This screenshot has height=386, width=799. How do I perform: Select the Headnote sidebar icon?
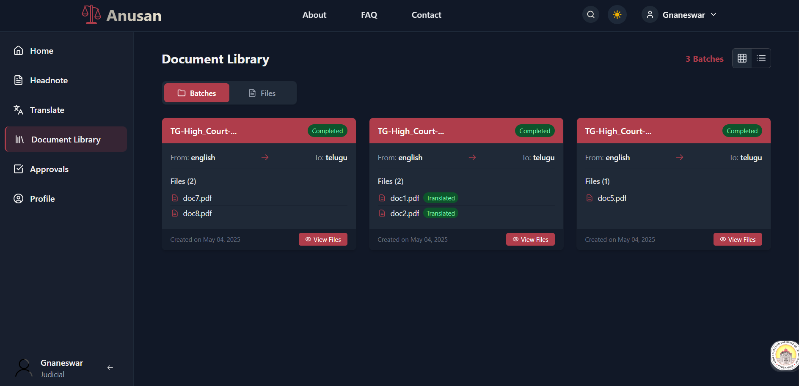tap(18, 80)
